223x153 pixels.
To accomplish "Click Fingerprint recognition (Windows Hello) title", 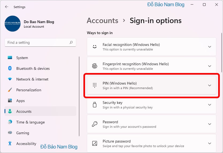I will (136, 64).
